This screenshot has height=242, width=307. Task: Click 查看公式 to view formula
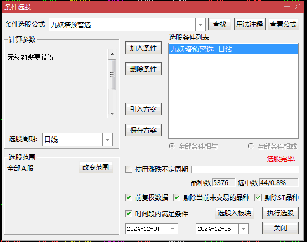tap(283, 24)
